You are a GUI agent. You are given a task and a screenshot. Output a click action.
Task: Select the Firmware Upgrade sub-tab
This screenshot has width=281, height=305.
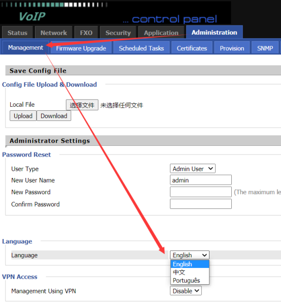click(81, 48)
